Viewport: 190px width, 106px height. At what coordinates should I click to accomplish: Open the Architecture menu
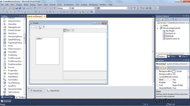69,5
